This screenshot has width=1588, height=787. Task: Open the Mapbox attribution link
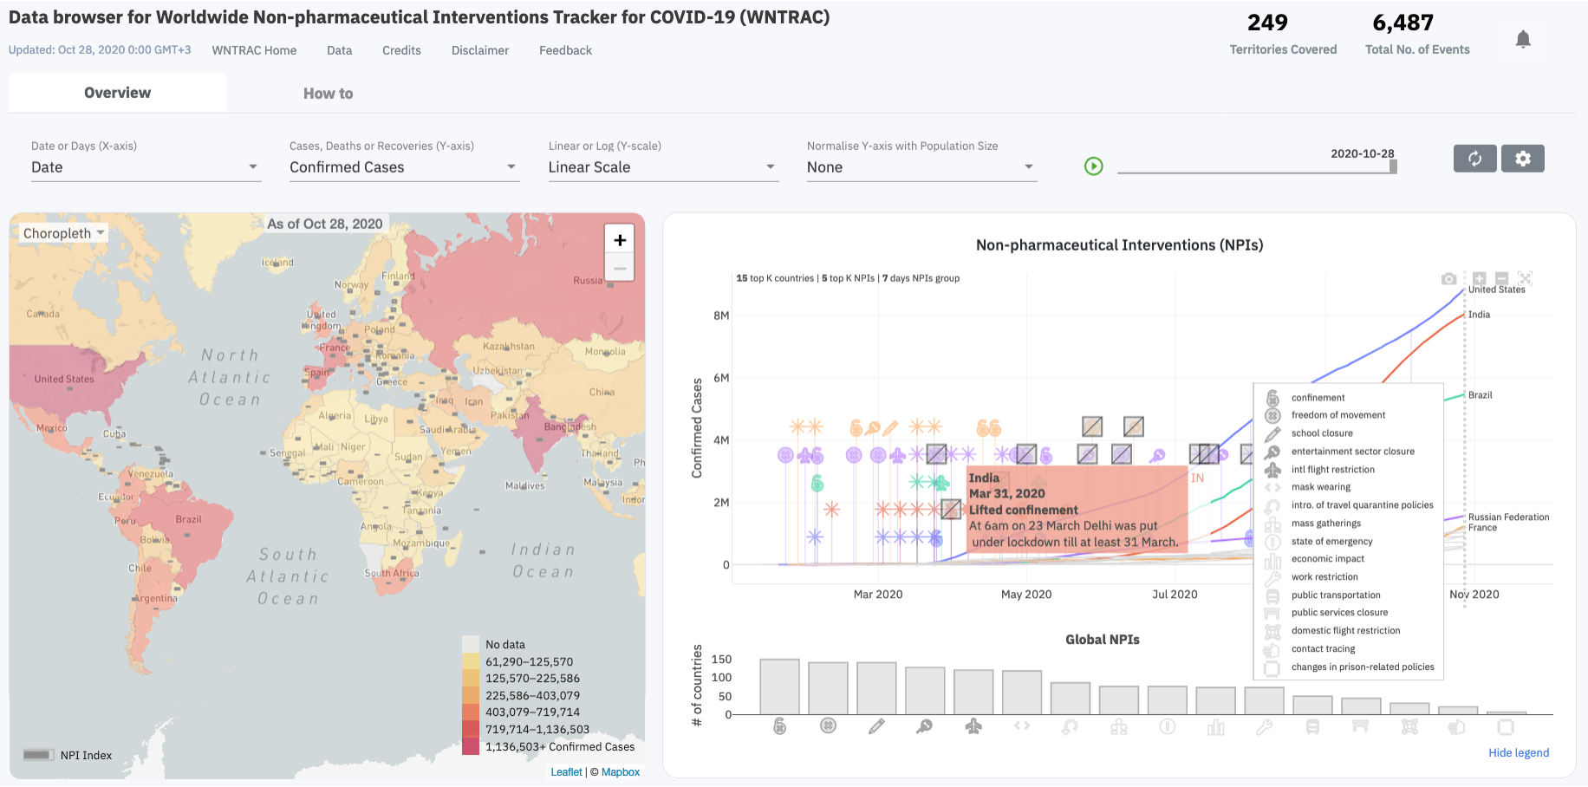coord(621,772)
